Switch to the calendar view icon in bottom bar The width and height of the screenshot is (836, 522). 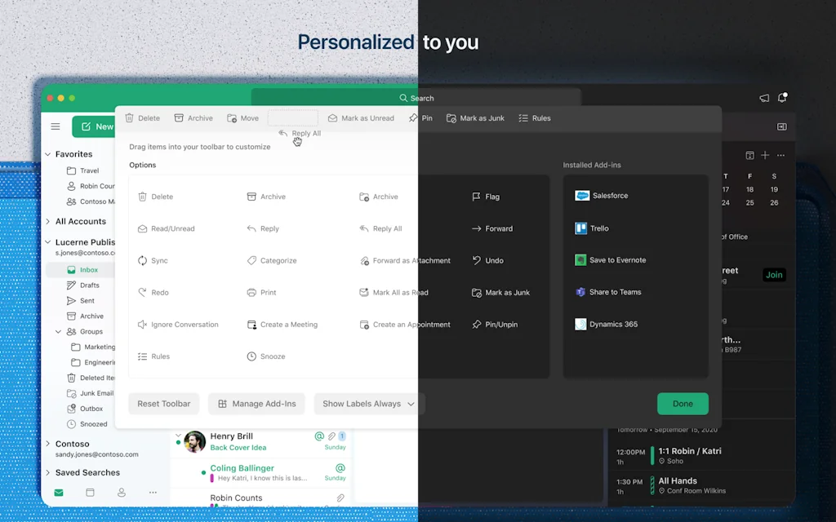[x=90, y=493]
